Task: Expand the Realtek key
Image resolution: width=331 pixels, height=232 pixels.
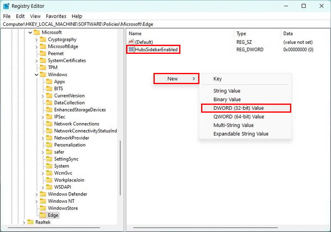Action: 24,222
